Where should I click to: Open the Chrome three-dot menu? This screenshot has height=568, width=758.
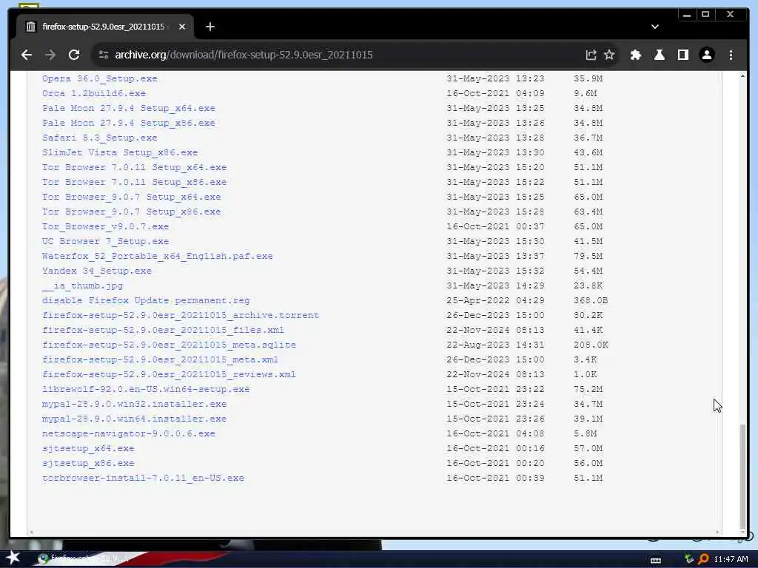[x=731, y=55]
